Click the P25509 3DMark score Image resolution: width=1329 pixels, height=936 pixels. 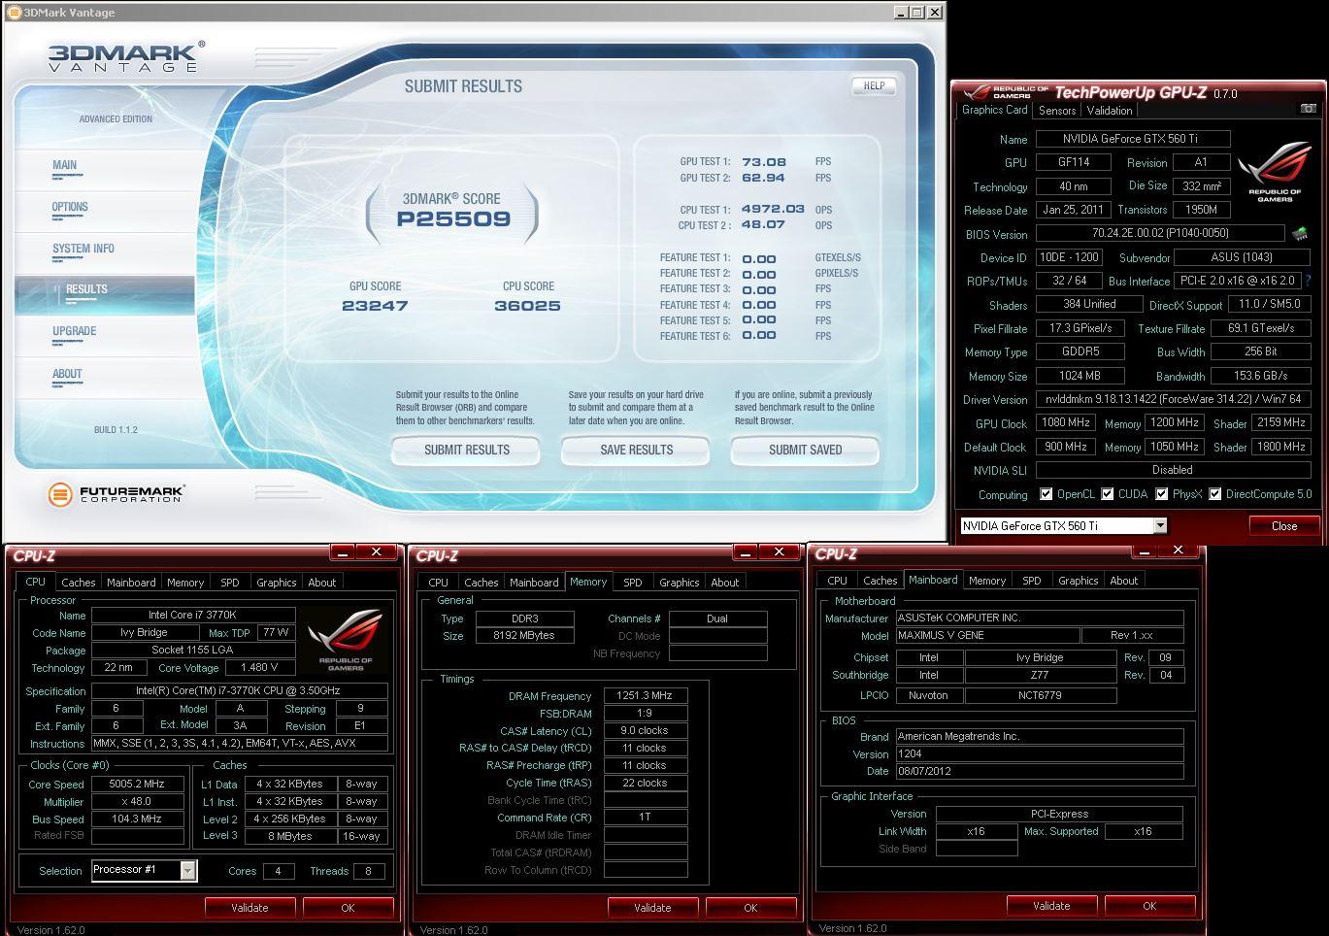point(453,219)
